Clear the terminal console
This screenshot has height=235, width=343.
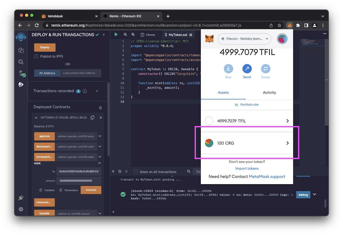pos(120,171)
